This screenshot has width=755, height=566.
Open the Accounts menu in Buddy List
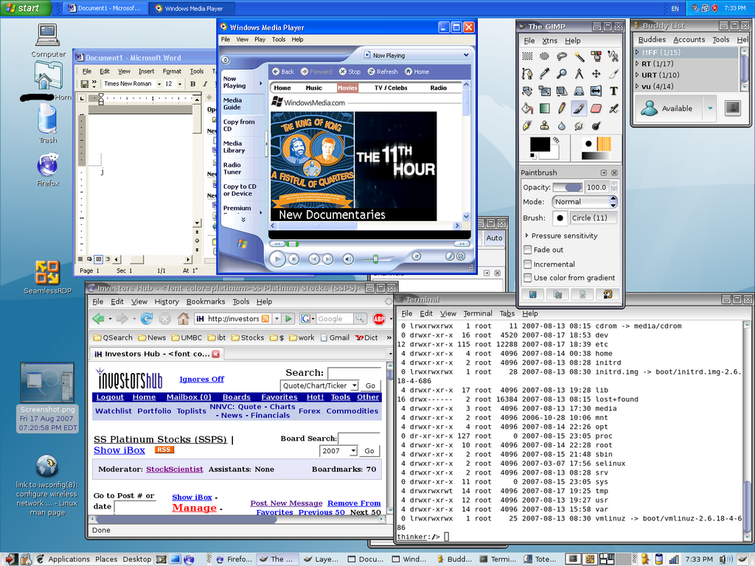pos(689,40)
